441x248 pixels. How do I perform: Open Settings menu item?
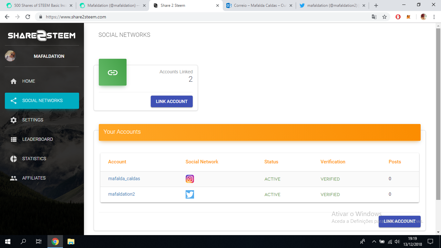click(x=42, y=120)
